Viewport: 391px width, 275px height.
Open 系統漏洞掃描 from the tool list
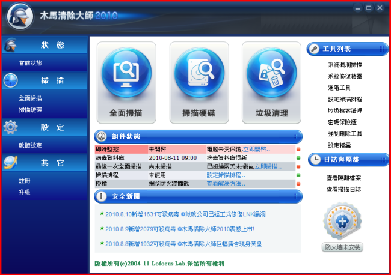click(x=345, y=64)
